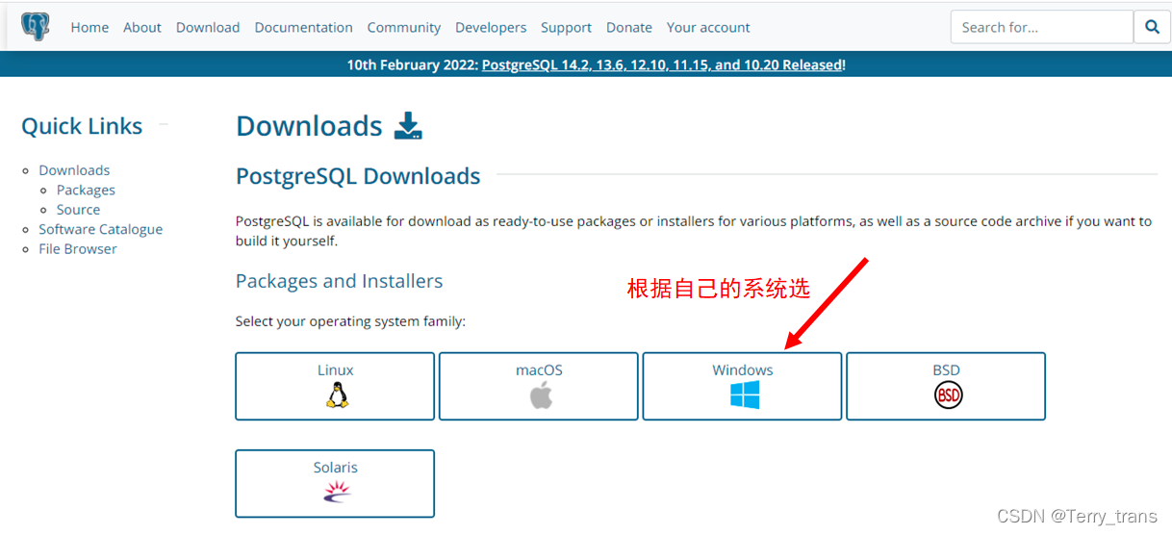Choose the BSD operating system button
The image size is (1172, 535).
click(x=946, y=386)
